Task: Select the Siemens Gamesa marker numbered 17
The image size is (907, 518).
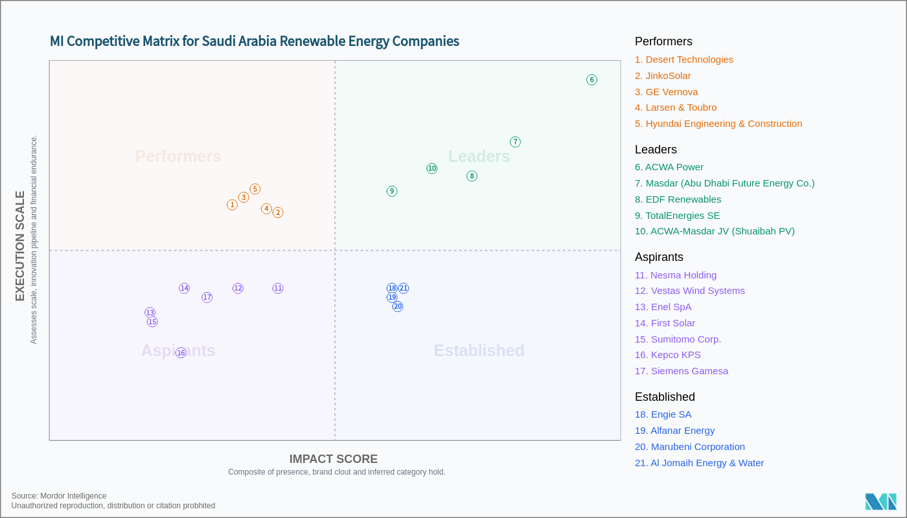Action: 207,297
